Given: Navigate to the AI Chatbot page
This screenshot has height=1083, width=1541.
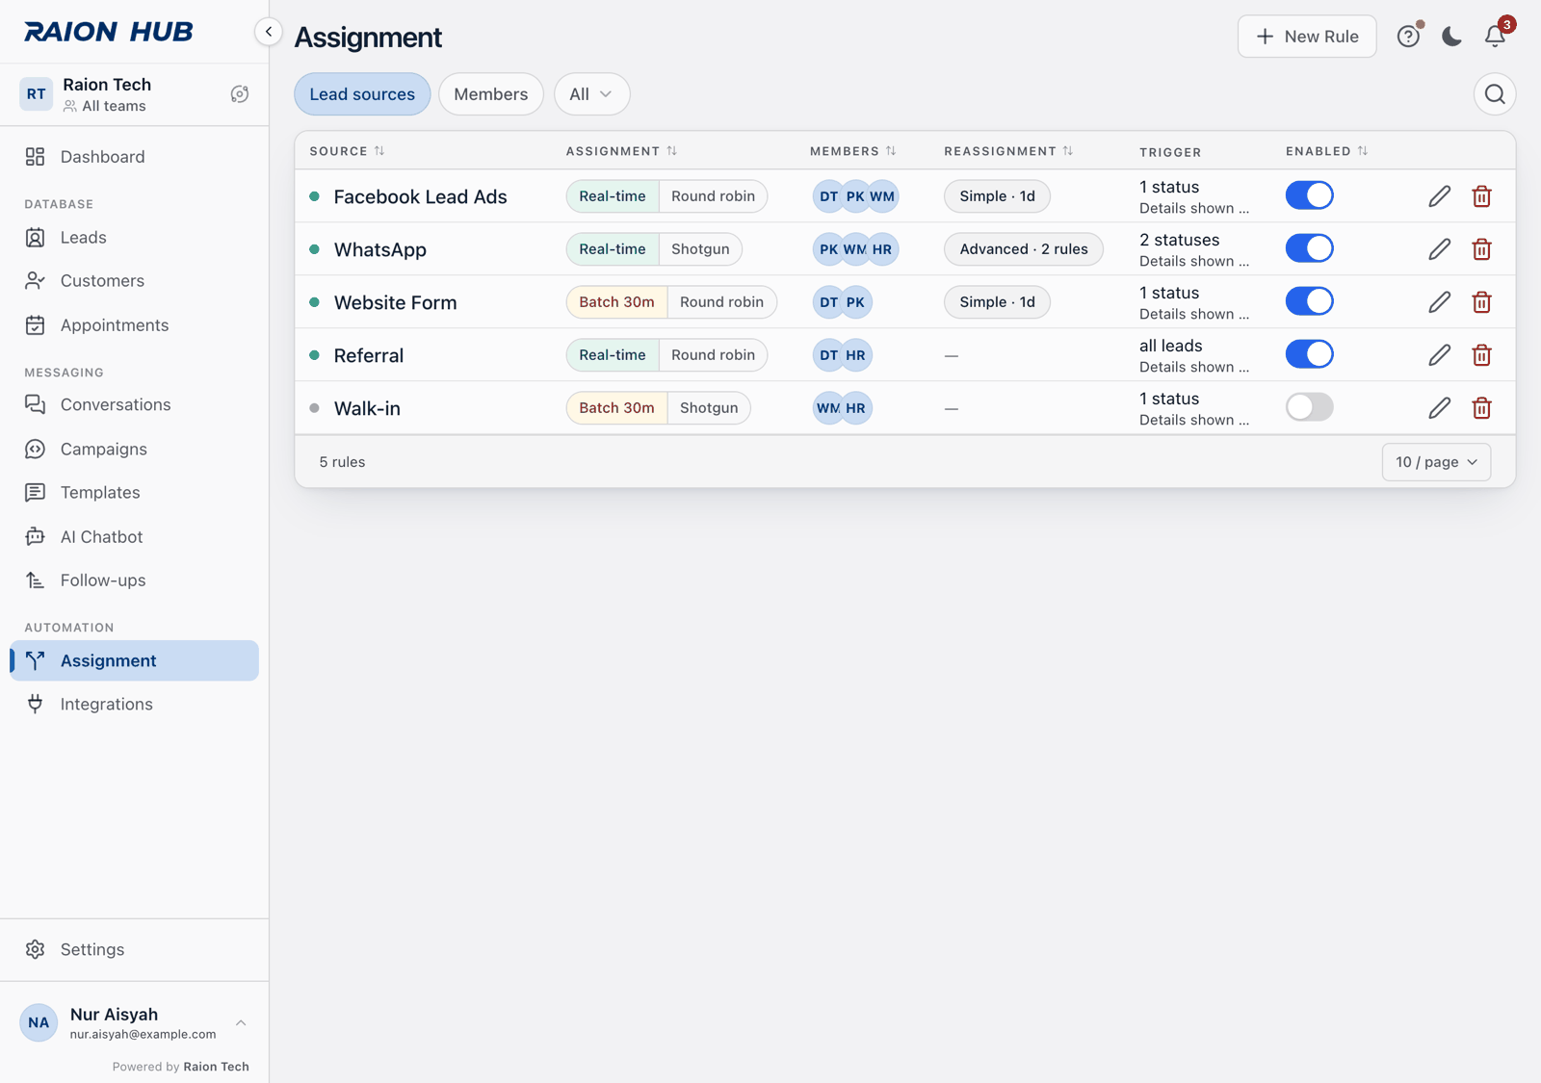Looking at the screenshot, I should [135, 537].
